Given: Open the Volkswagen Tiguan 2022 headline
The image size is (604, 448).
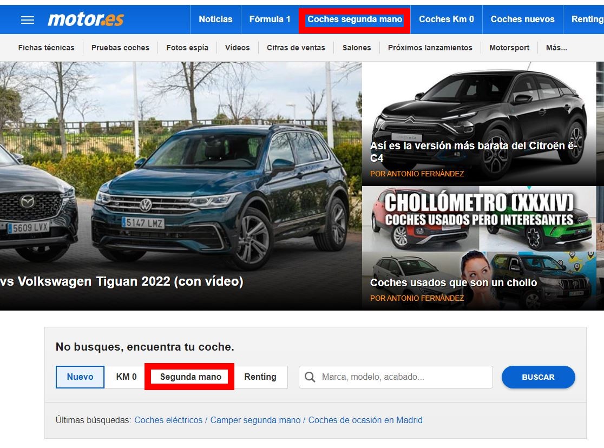Looking at the screenshot, I should point(122,282).
